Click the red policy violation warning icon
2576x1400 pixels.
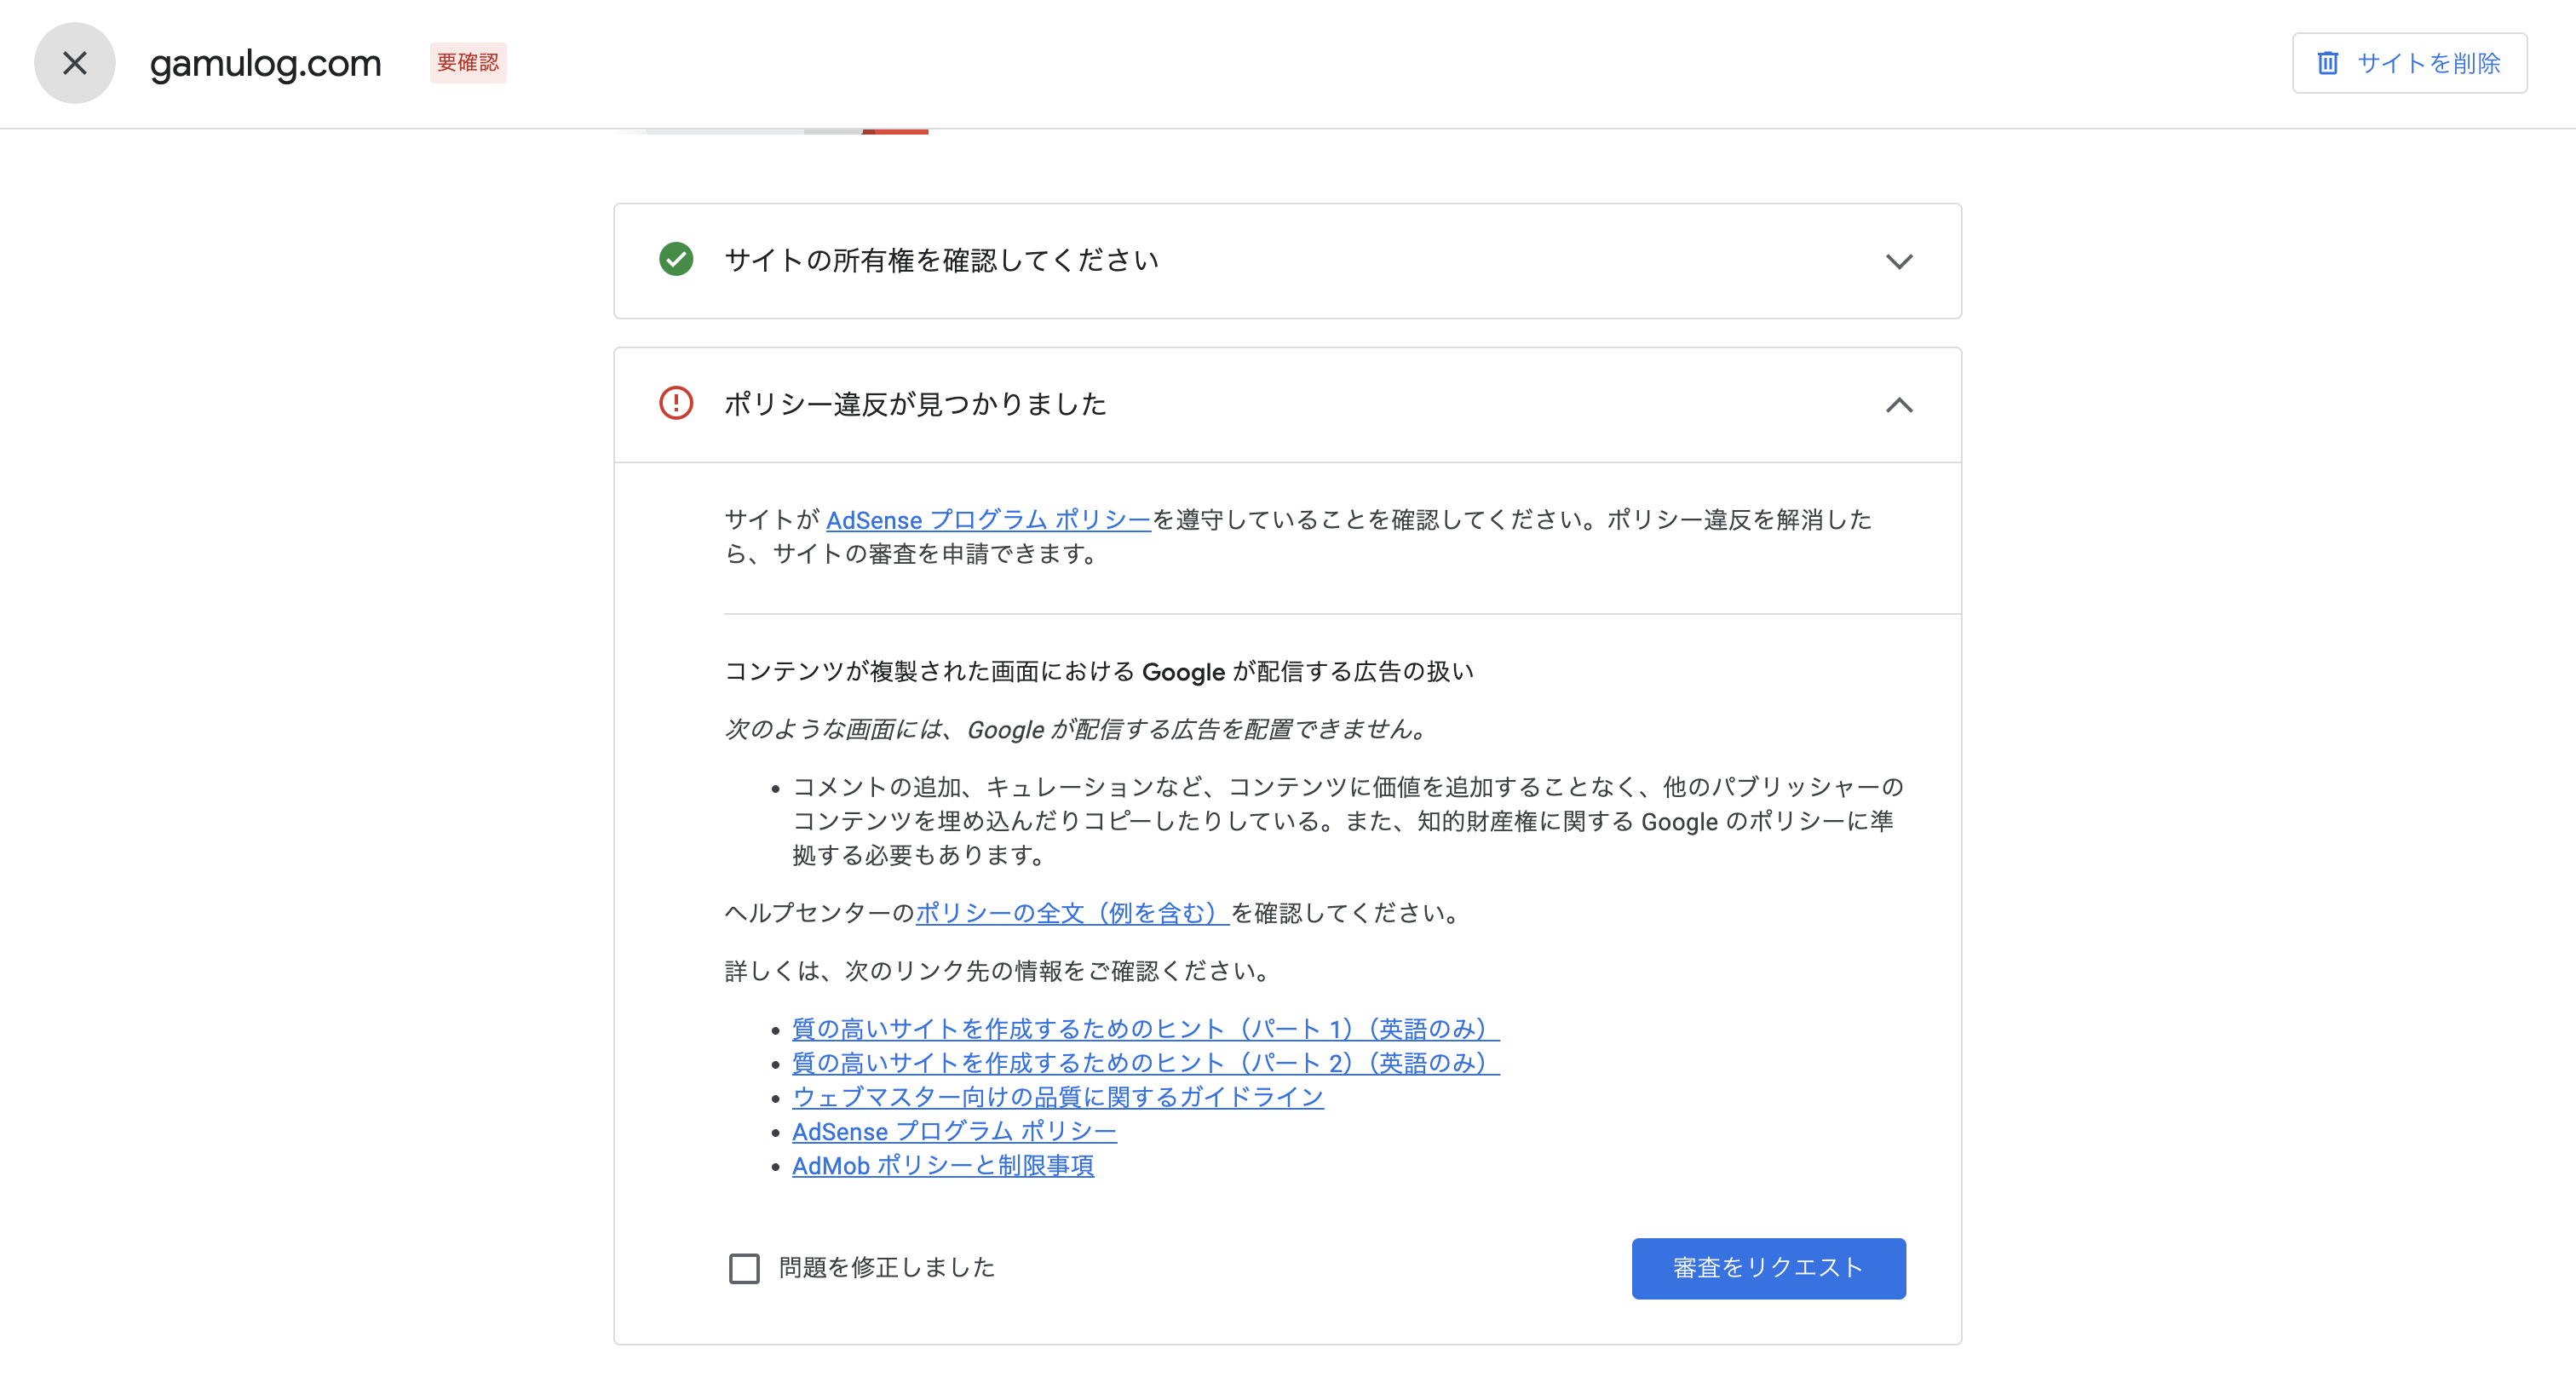point(676,404)
